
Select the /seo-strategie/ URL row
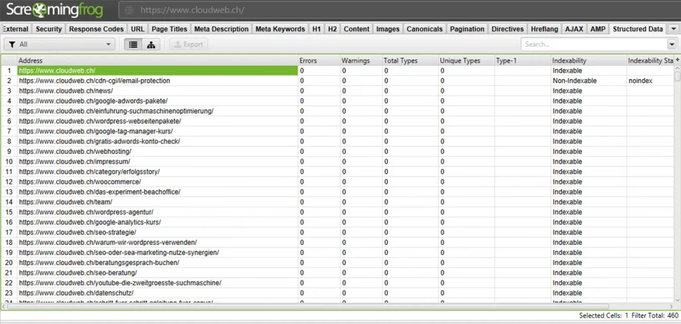pos(157,232)
